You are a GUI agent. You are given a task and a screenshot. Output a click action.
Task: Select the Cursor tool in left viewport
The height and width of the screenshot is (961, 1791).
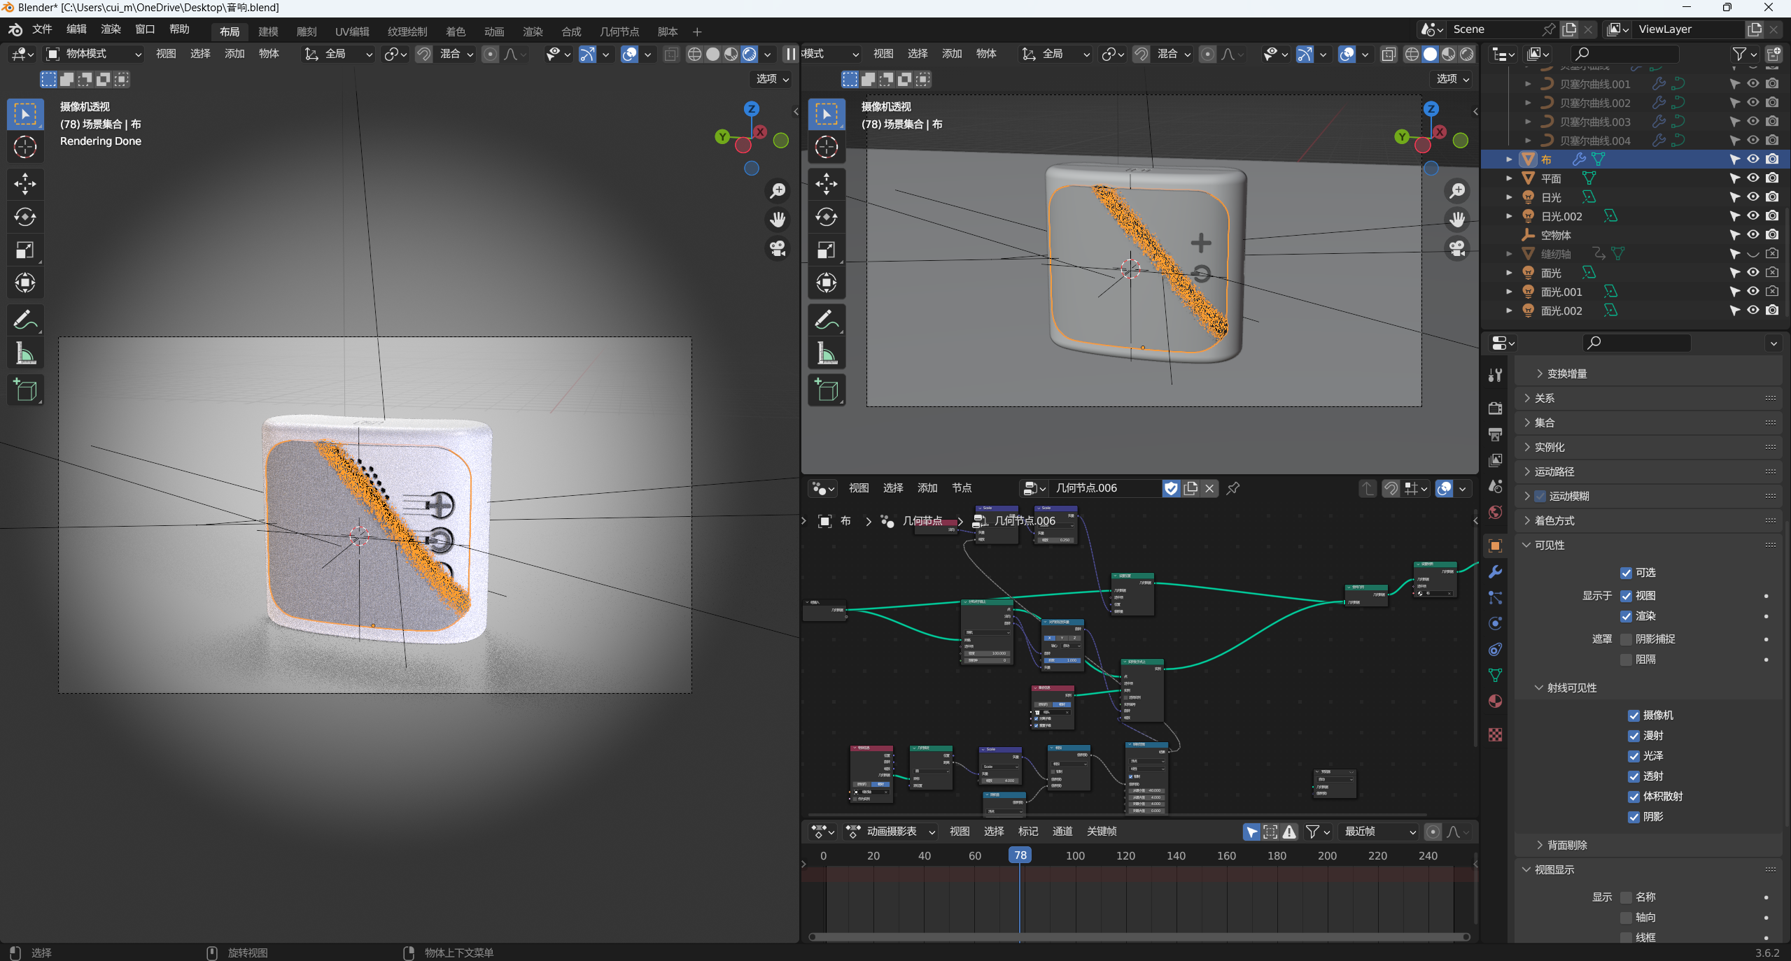click(x=25, y=147)
